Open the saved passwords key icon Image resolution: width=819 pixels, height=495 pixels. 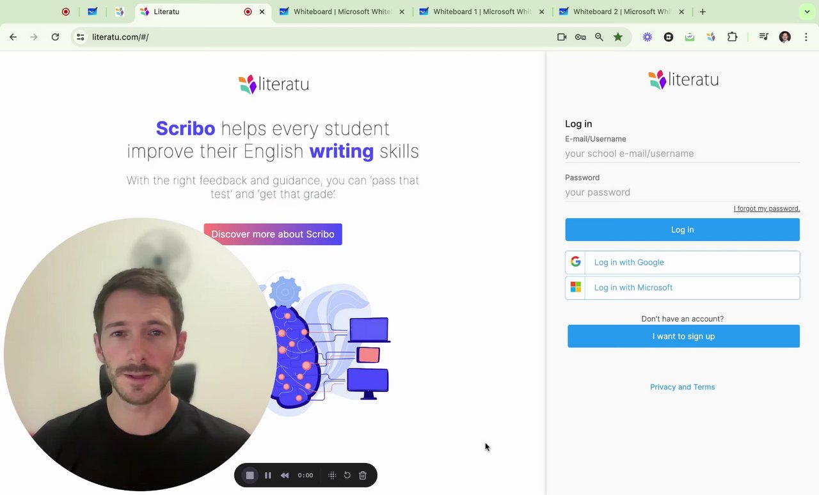580,37
